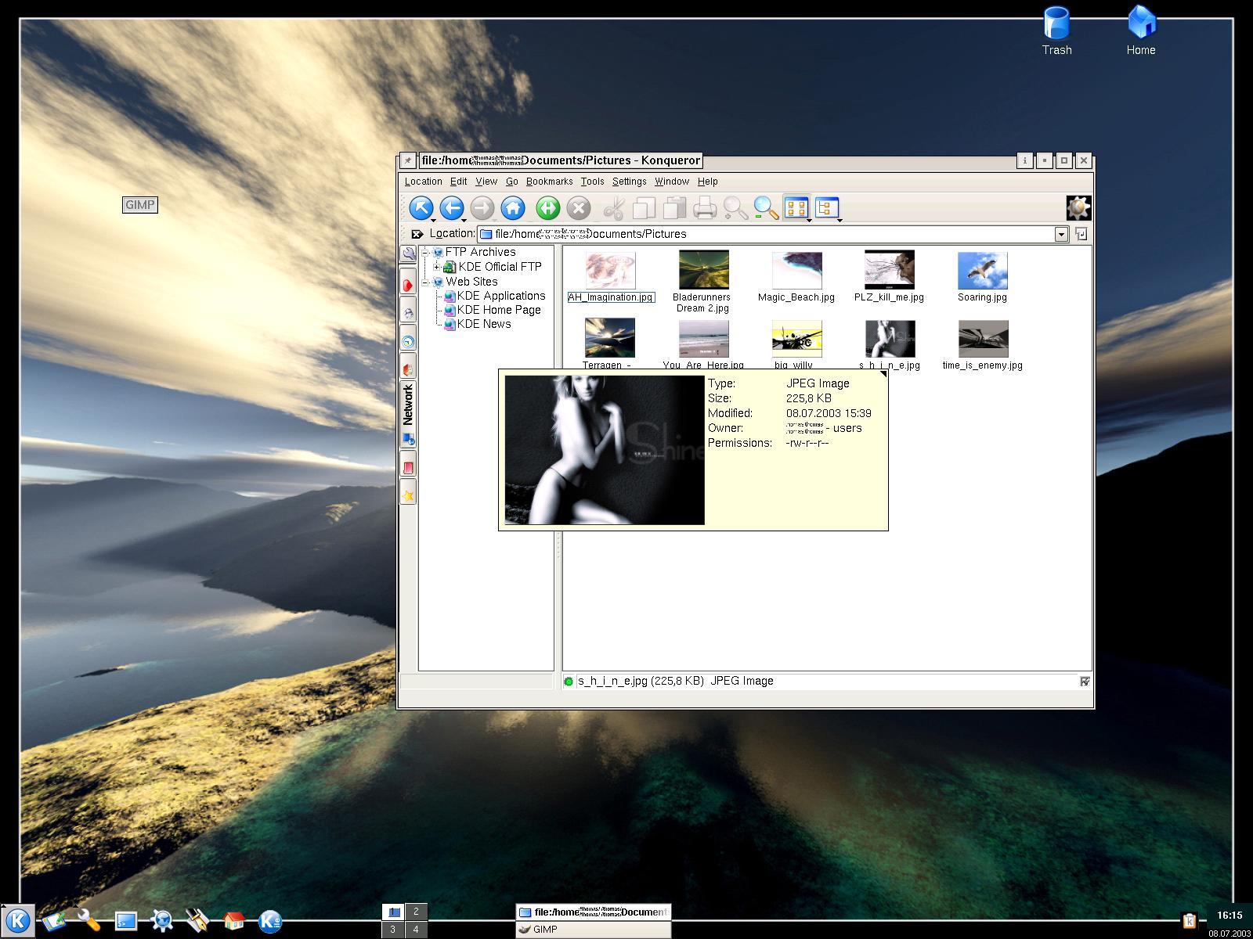Switch to virtual desktop 3 in pager
The height and width of the screenshot is (939, 1253).
393,930
